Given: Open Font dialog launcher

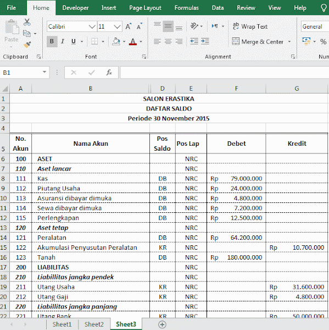Looking at the screenshot, I should [144, 57].
